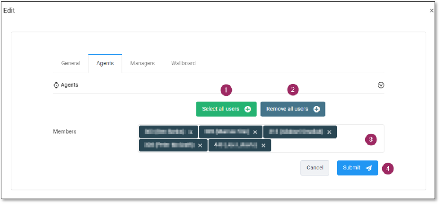Open the General tab
Image resolution: width=440 pixels, height=204 pixels.
pos(70,63)
